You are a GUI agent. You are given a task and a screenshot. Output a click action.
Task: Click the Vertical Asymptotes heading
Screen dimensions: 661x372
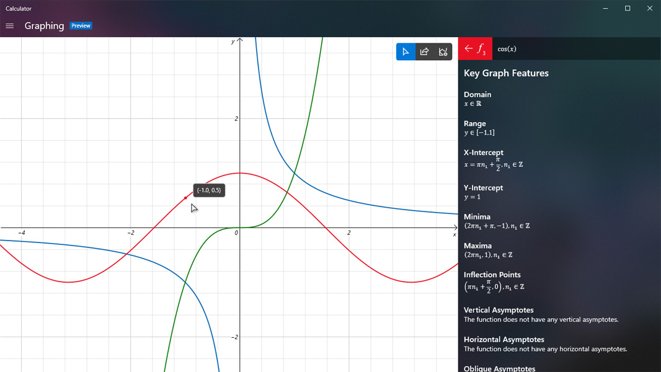pyautogui.click(x=499, y=310)
